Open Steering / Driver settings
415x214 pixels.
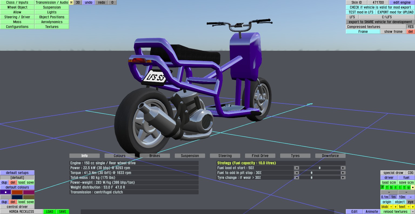(17, 17)
